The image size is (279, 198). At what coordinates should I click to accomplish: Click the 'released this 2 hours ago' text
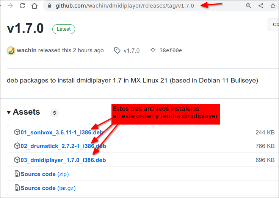click(x=71, y=50)
